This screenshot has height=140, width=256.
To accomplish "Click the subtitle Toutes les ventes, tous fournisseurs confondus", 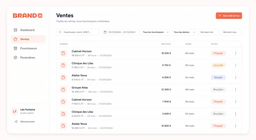I will [x=83, y=21].
